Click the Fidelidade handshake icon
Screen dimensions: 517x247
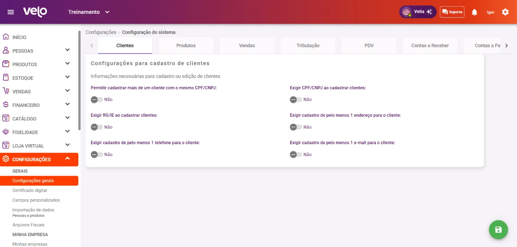pos(5,132)
